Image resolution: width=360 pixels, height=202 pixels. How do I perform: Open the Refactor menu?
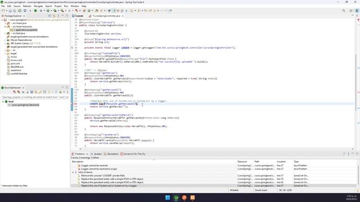(27, 6)
